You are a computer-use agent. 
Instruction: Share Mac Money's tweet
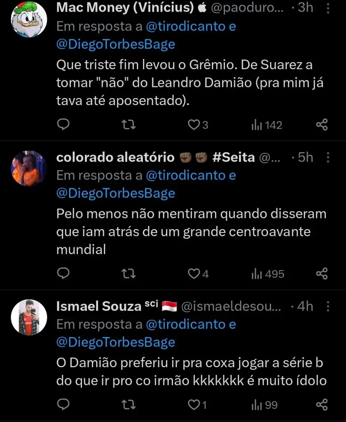[x=322, y=124]
